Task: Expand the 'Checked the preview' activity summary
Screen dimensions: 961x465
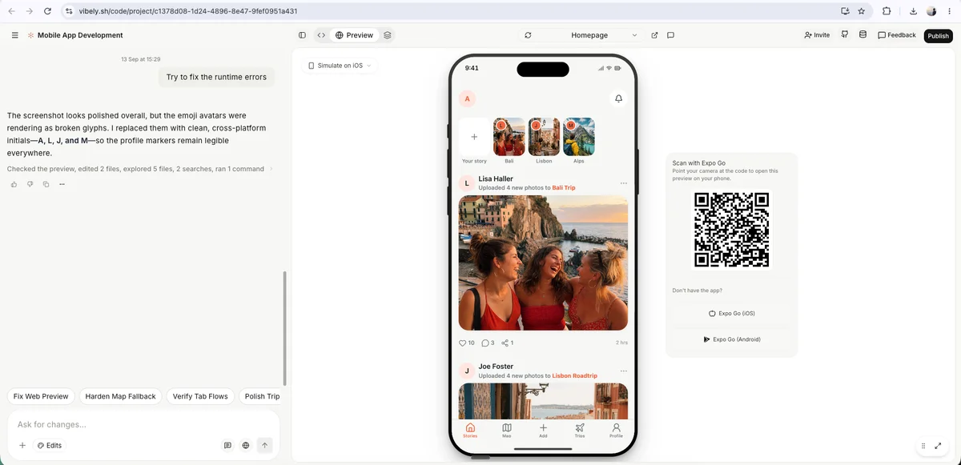Action: click(x=139, y=169)
